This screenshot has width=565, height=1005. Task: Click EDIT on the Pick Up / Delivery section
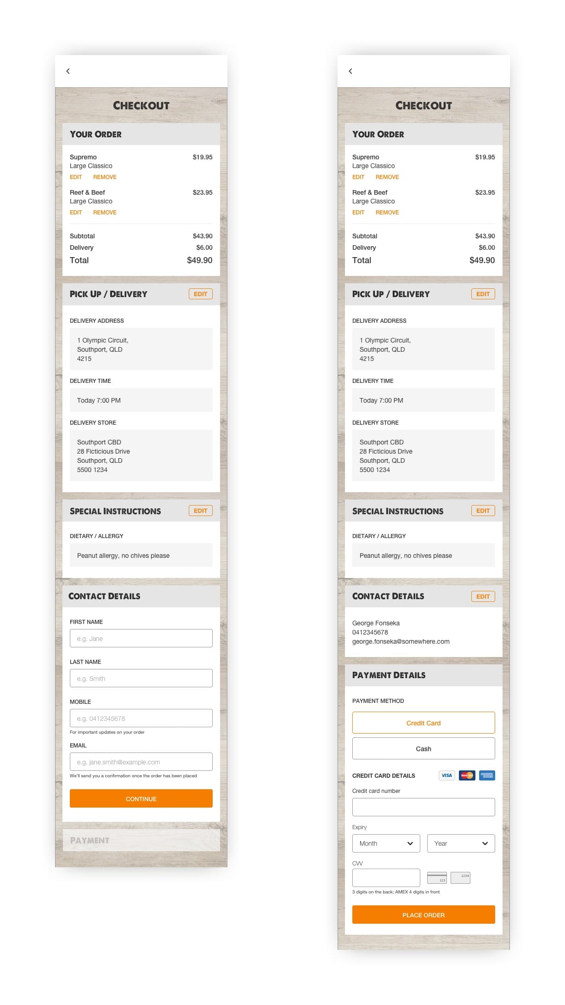[200, 293]
